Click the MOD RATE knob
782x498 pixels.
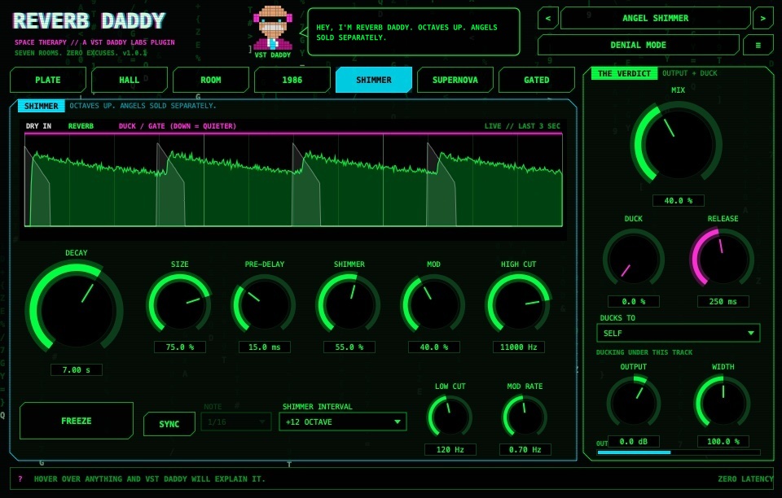point(525,417)
